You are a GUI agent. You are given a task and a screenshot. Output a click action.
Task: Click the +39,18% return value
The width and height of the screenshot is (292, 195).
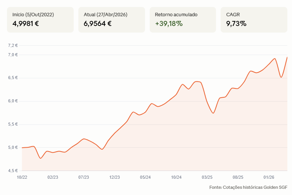coord(169,24)
